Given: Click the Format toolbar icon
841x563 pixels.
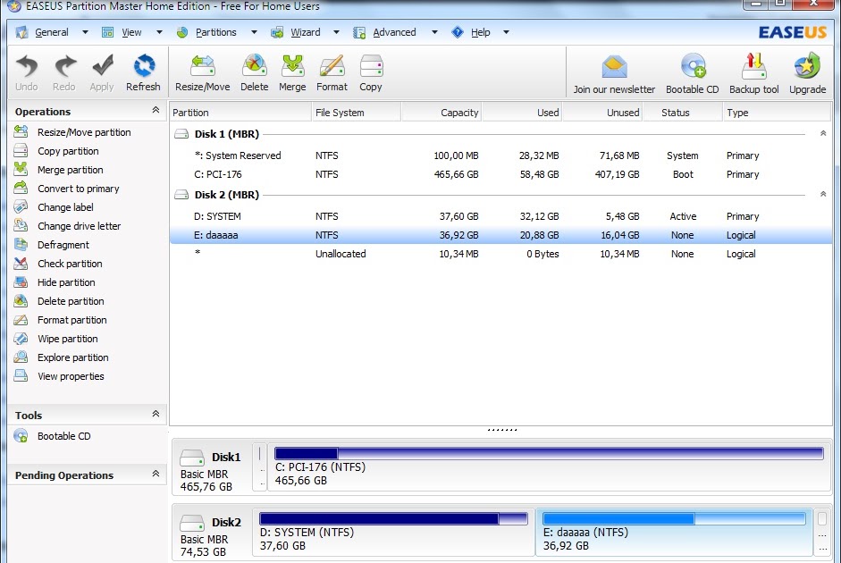Looking at the screenshot, I should pyautogui.click(x=332, y=73).
